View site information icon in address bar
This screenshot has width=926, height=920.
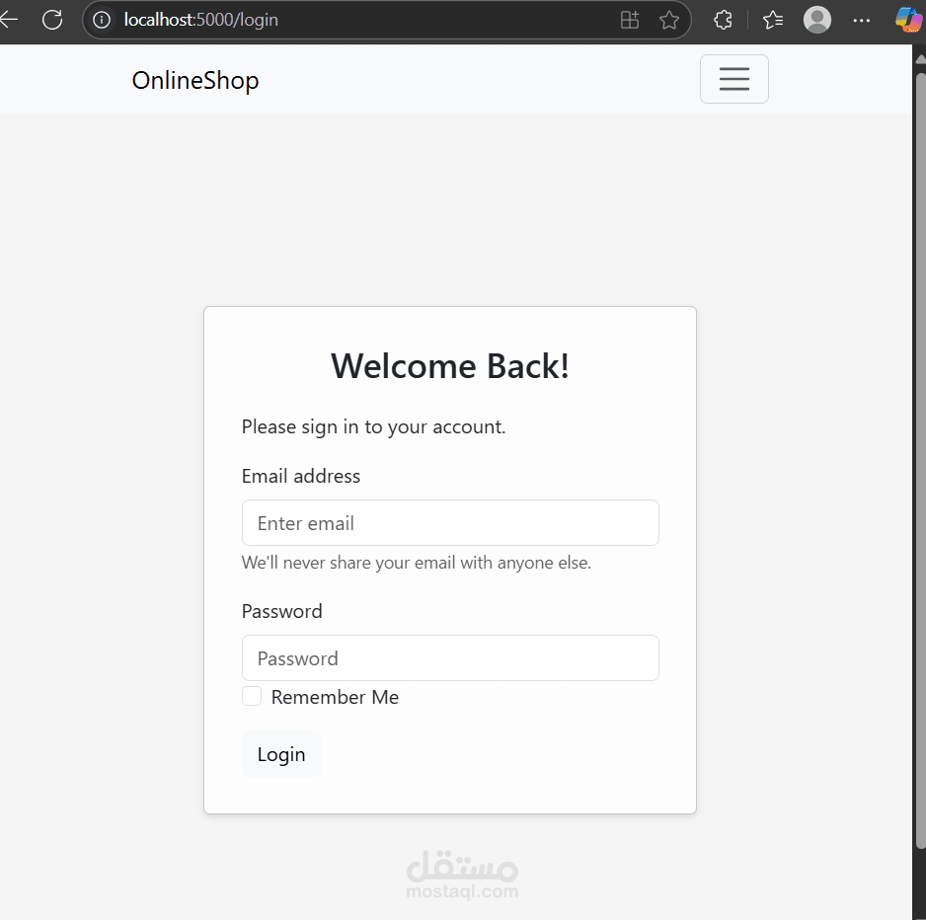(x=102, y=20)
